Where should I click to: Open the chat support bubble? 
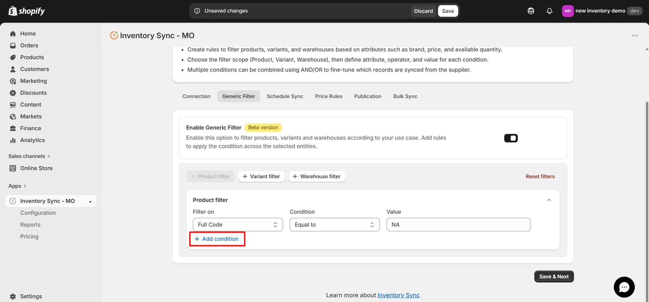[624, 287]
